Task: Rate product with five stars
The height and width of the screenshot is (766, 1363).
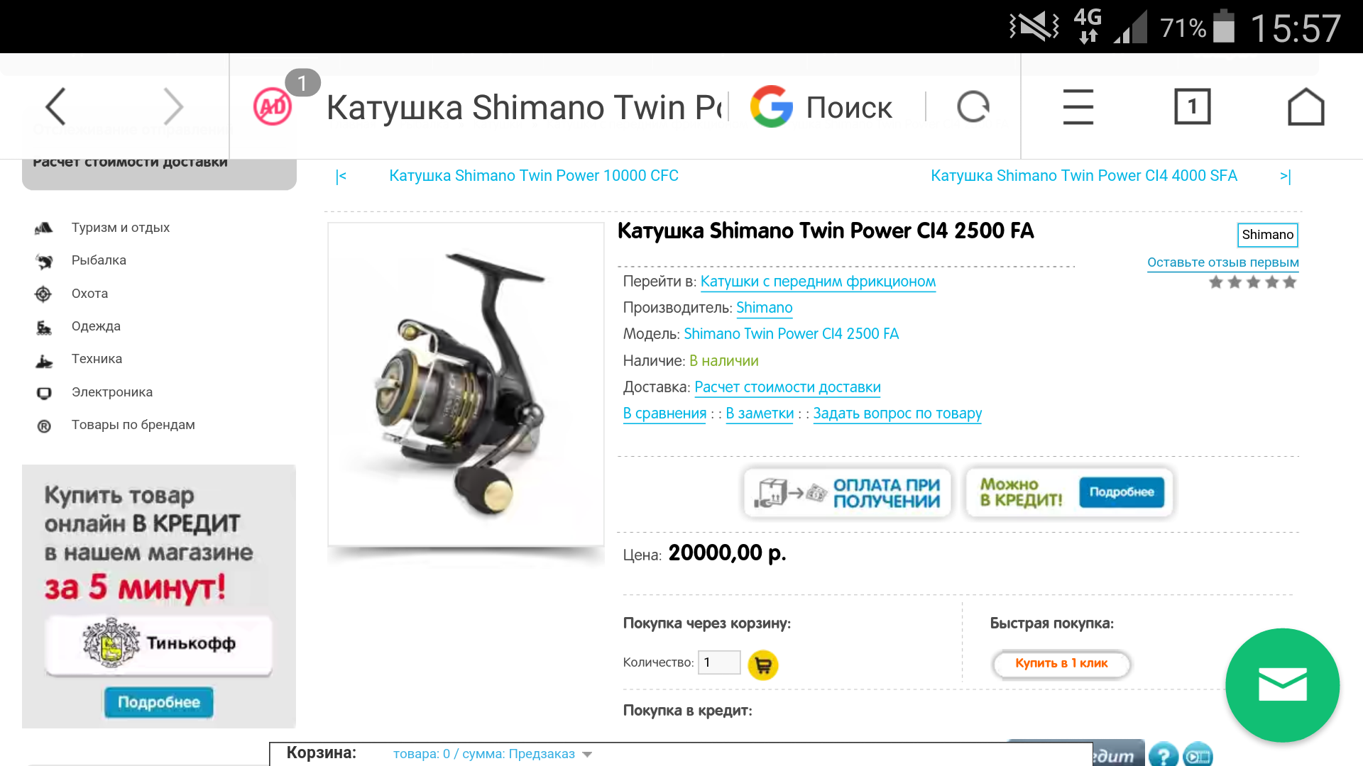Action: tap(1253, 282)
